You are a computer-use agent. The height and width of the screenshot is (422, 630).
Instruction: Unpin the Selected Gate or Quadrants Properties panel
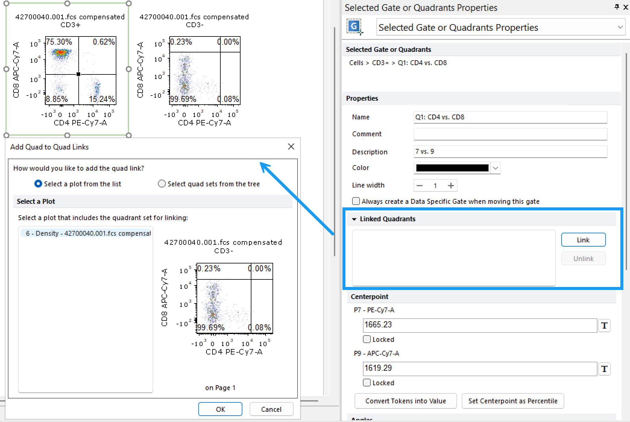616,7
